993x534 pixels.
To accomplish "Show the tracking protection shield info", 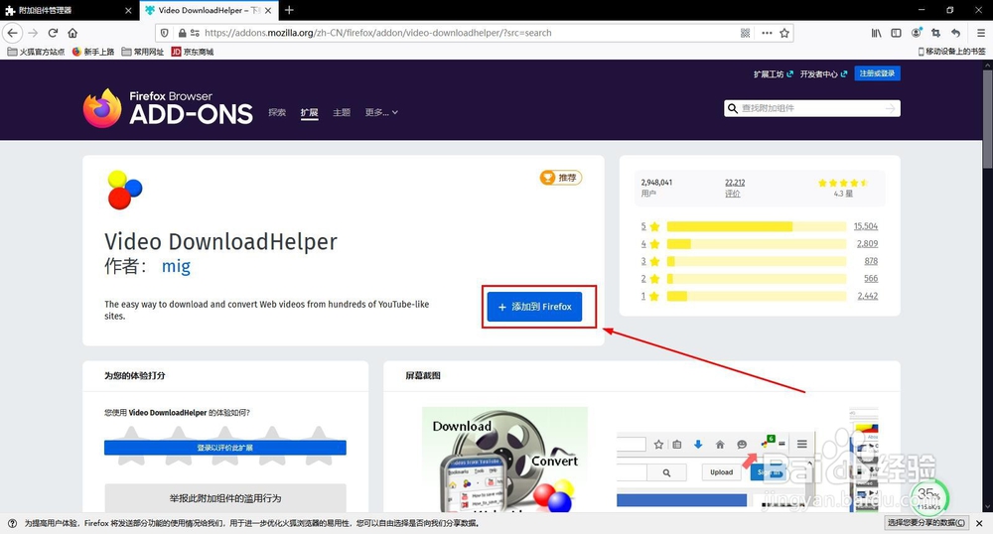I will tap(165, 33).
